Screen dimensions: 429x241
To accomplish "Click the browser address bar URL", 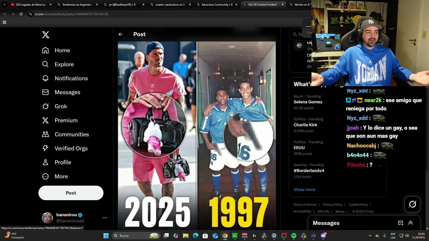I will pos(71,14).
